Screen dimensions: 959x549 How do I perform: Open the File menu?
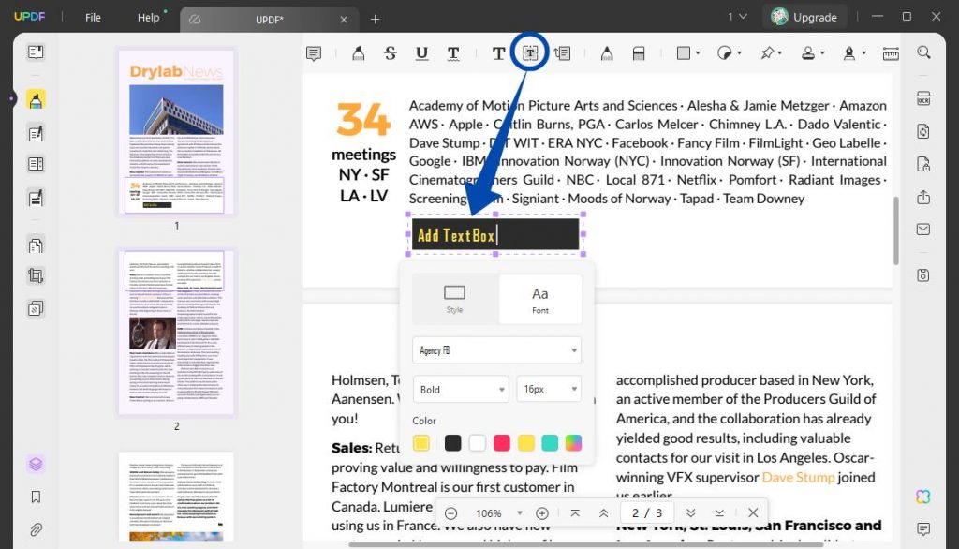(96, 16)
